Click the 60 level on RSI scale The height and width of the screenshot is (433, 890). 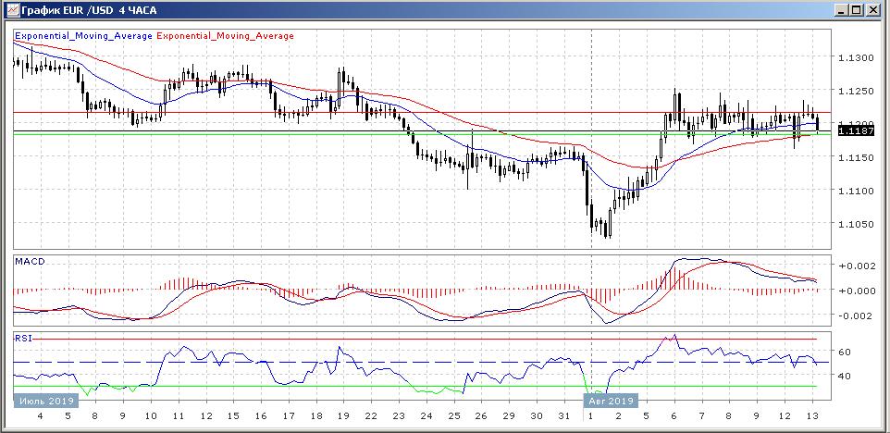click(x=844, y=353)
